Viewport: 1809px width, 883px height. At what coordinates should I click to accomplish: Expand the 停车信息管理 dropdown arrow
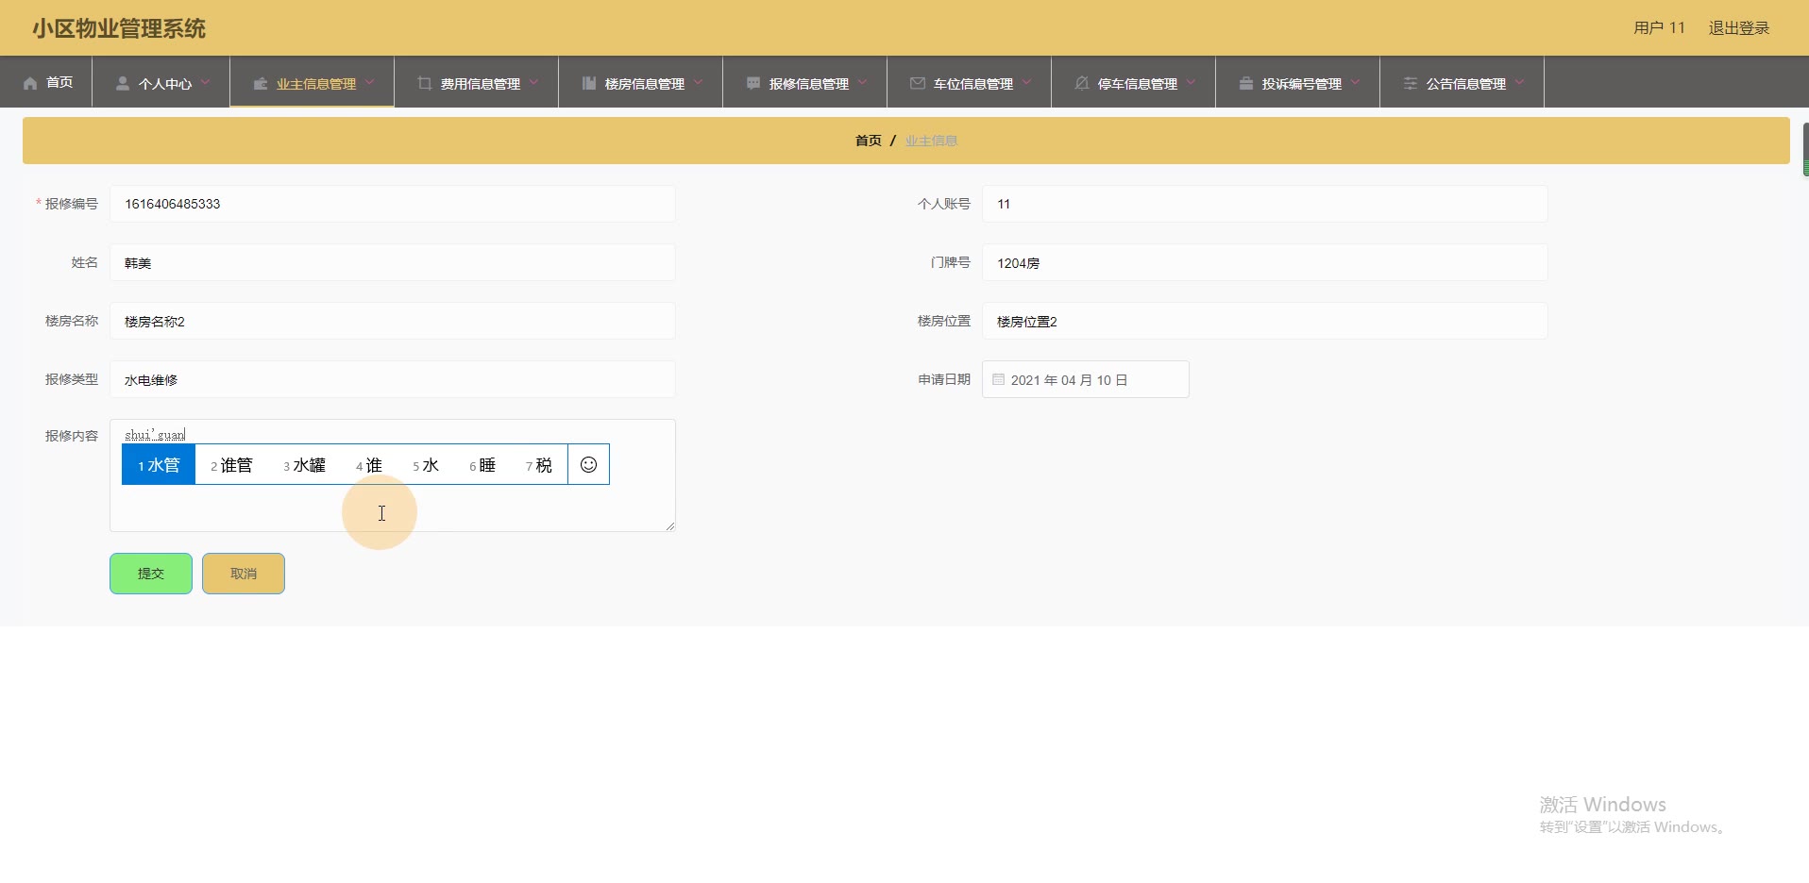click(1191, 82)
